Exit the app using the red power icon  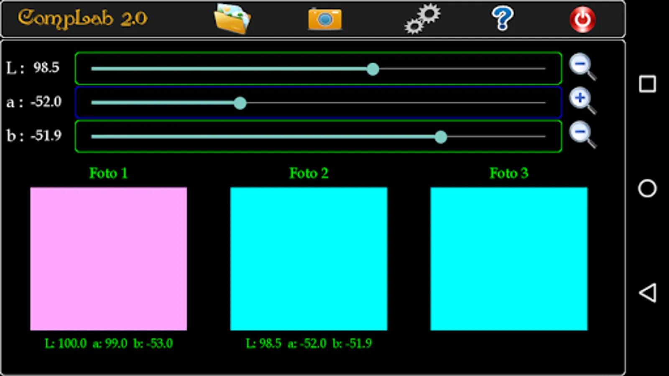click(582, 19)
